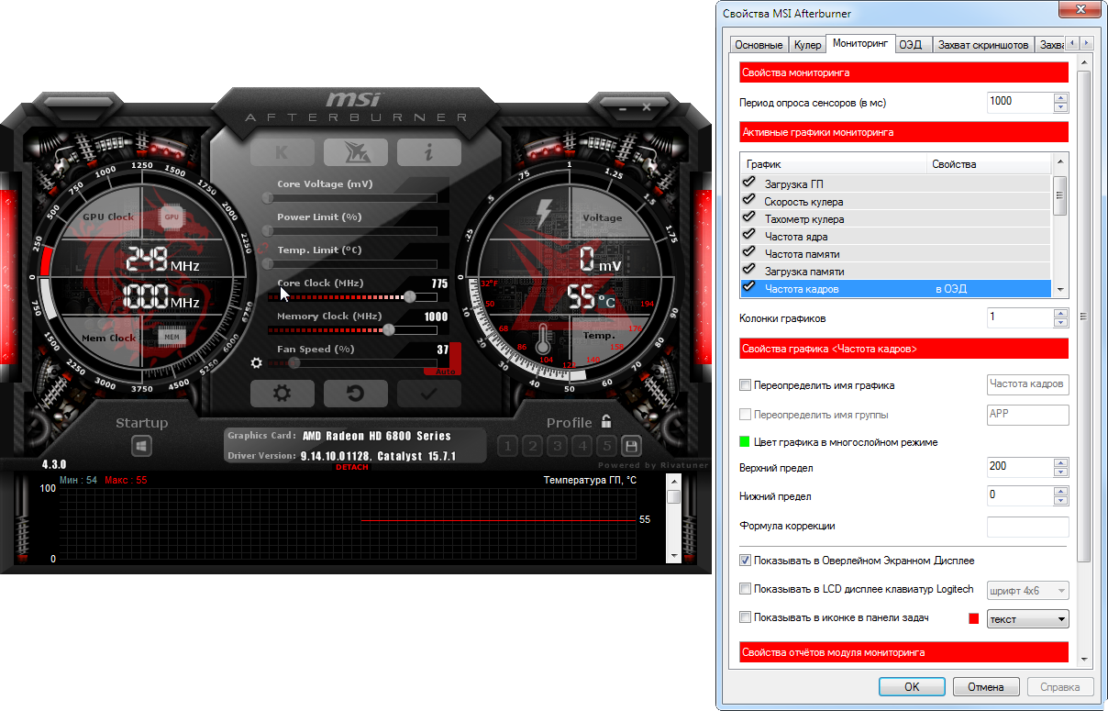Screen dimensions: 1108x711
Task: Enable Переопределить имя графика checkbox
Action: [x=746, y=385]
